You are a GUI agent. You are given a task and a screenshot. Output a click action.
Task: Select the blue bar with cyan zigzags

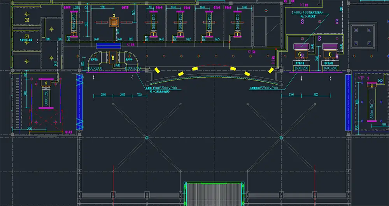pos(80,102)
